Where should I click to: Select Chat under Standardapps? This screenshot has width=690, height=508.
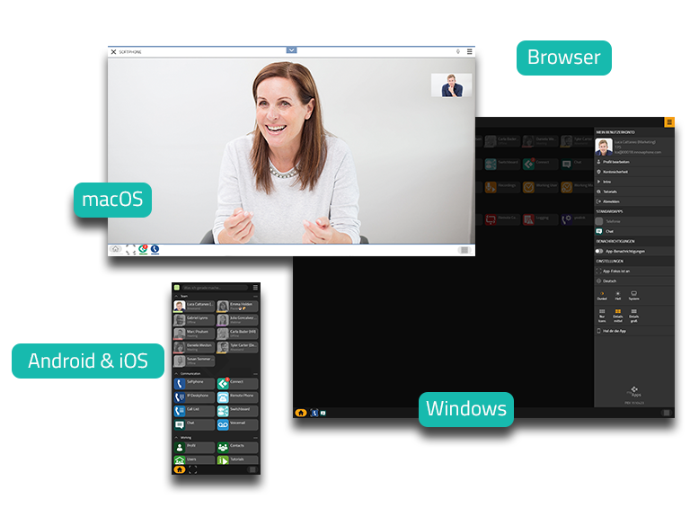(x=634, y=231)
